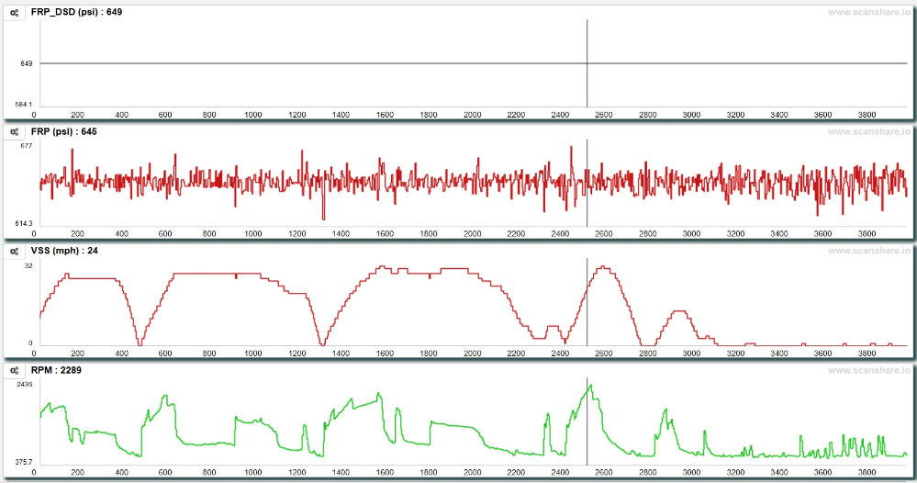Click the 2000 tick on RPM x-axis

(x=472, y=472)
